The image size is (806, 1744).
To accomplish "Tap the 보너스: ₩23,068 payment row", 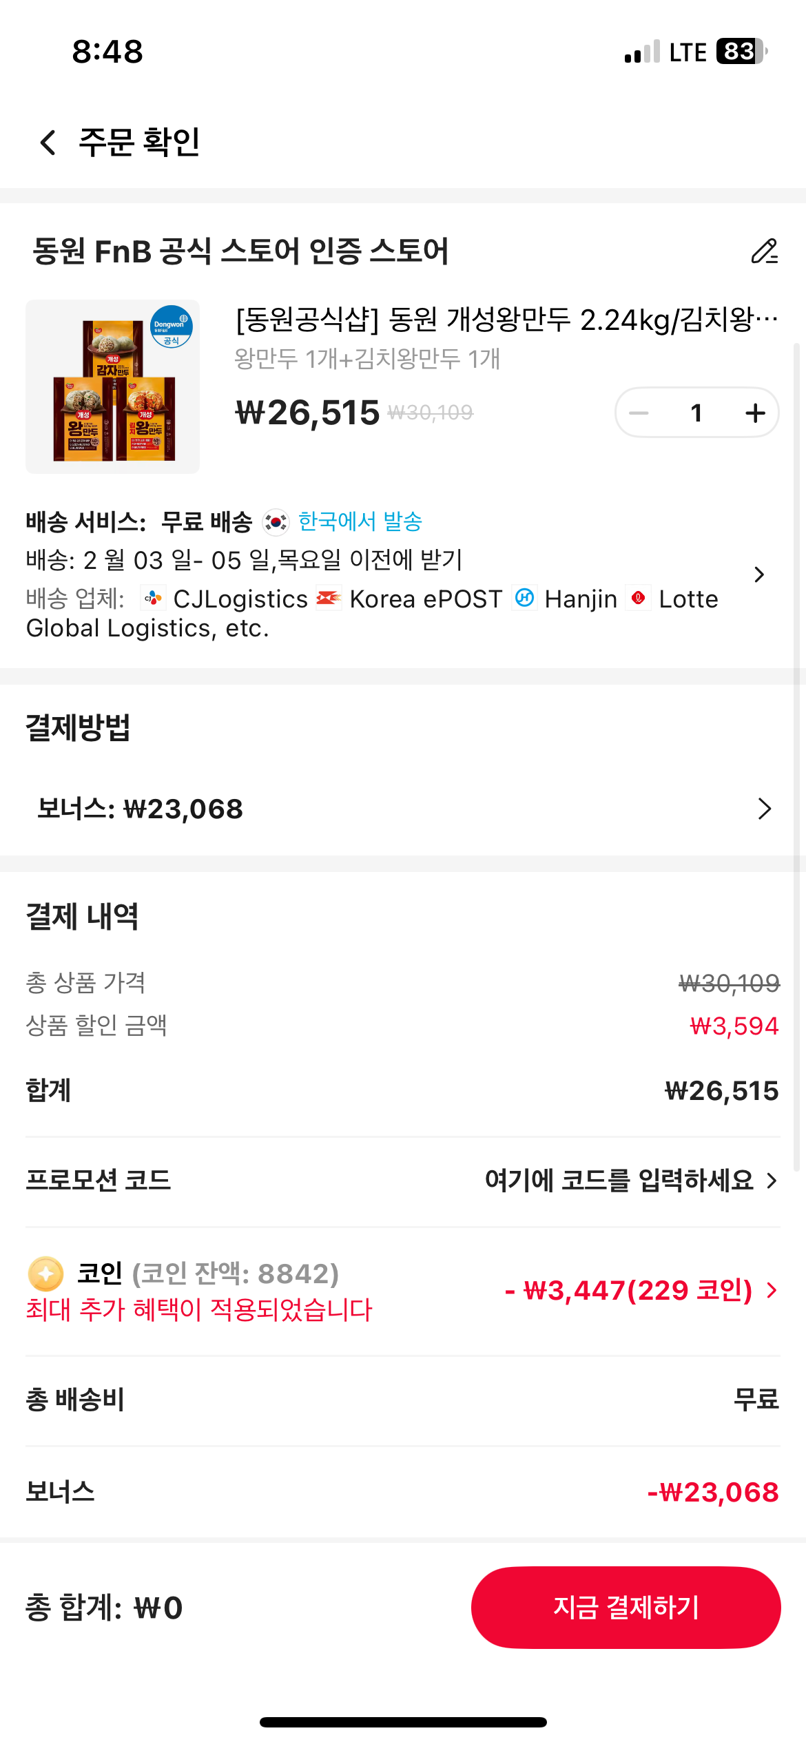I will [141, 809].
